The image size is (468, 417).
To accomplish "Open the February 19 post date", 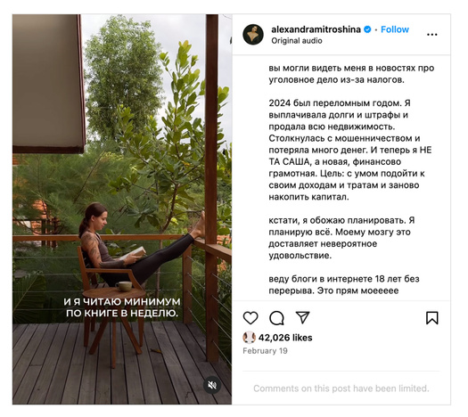I will pos(265,351).
